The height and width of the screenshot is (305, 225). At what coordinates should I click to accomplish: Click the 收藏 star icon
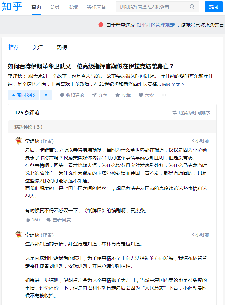pos(117,95)
